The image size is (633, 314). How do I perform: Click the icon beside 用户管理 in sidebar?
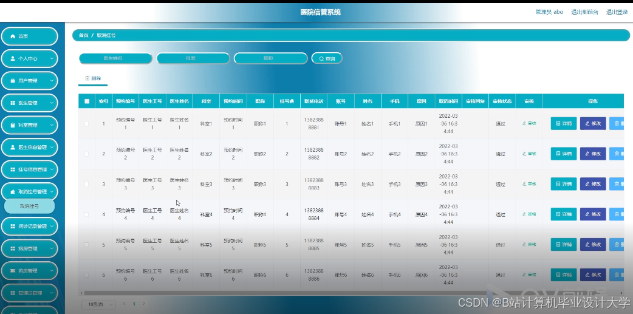[x=13, y=81]
